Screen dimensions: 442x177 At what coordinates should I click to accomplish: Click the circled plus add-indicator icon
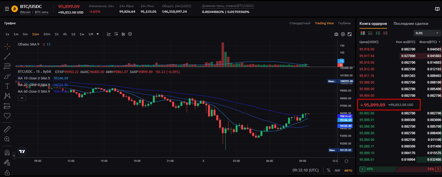(x=130, y=34)
